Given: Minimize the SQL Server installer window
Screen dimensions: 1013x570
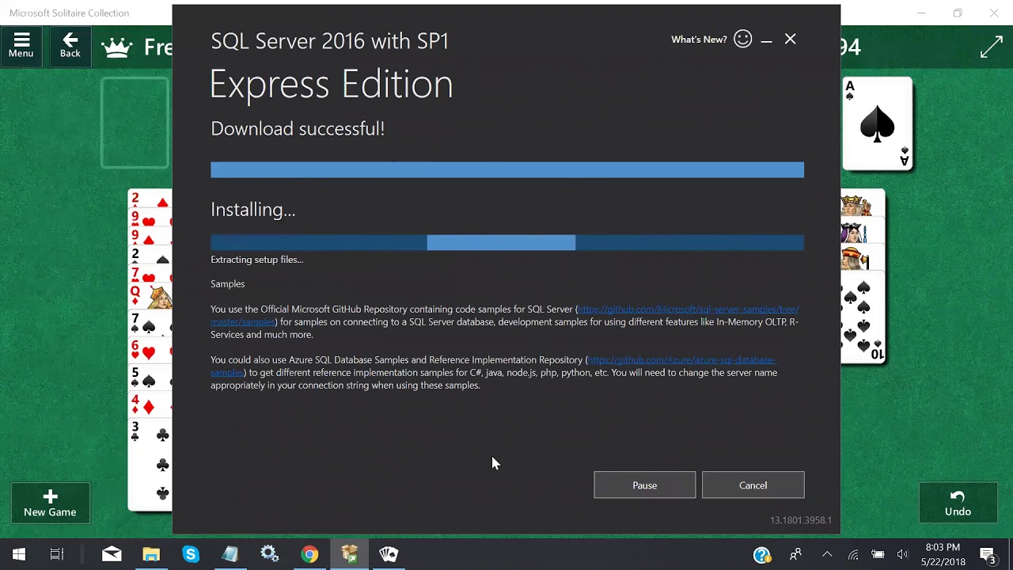Looking at the screenshot, I should tap(766, 40).
